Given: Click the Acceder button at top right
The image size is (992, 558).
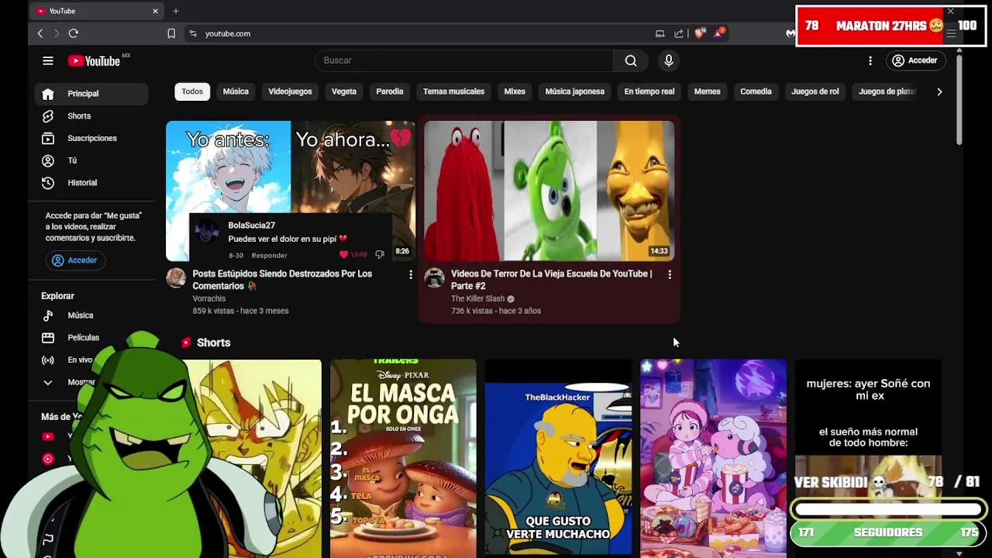Looking at the screenshot, I should (x=914, y=60).
